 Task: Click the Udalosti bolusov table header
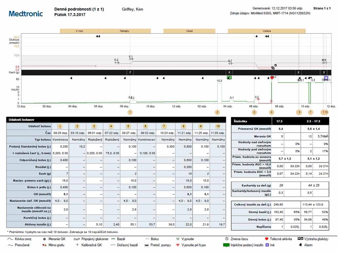click(x=116, y=120)
